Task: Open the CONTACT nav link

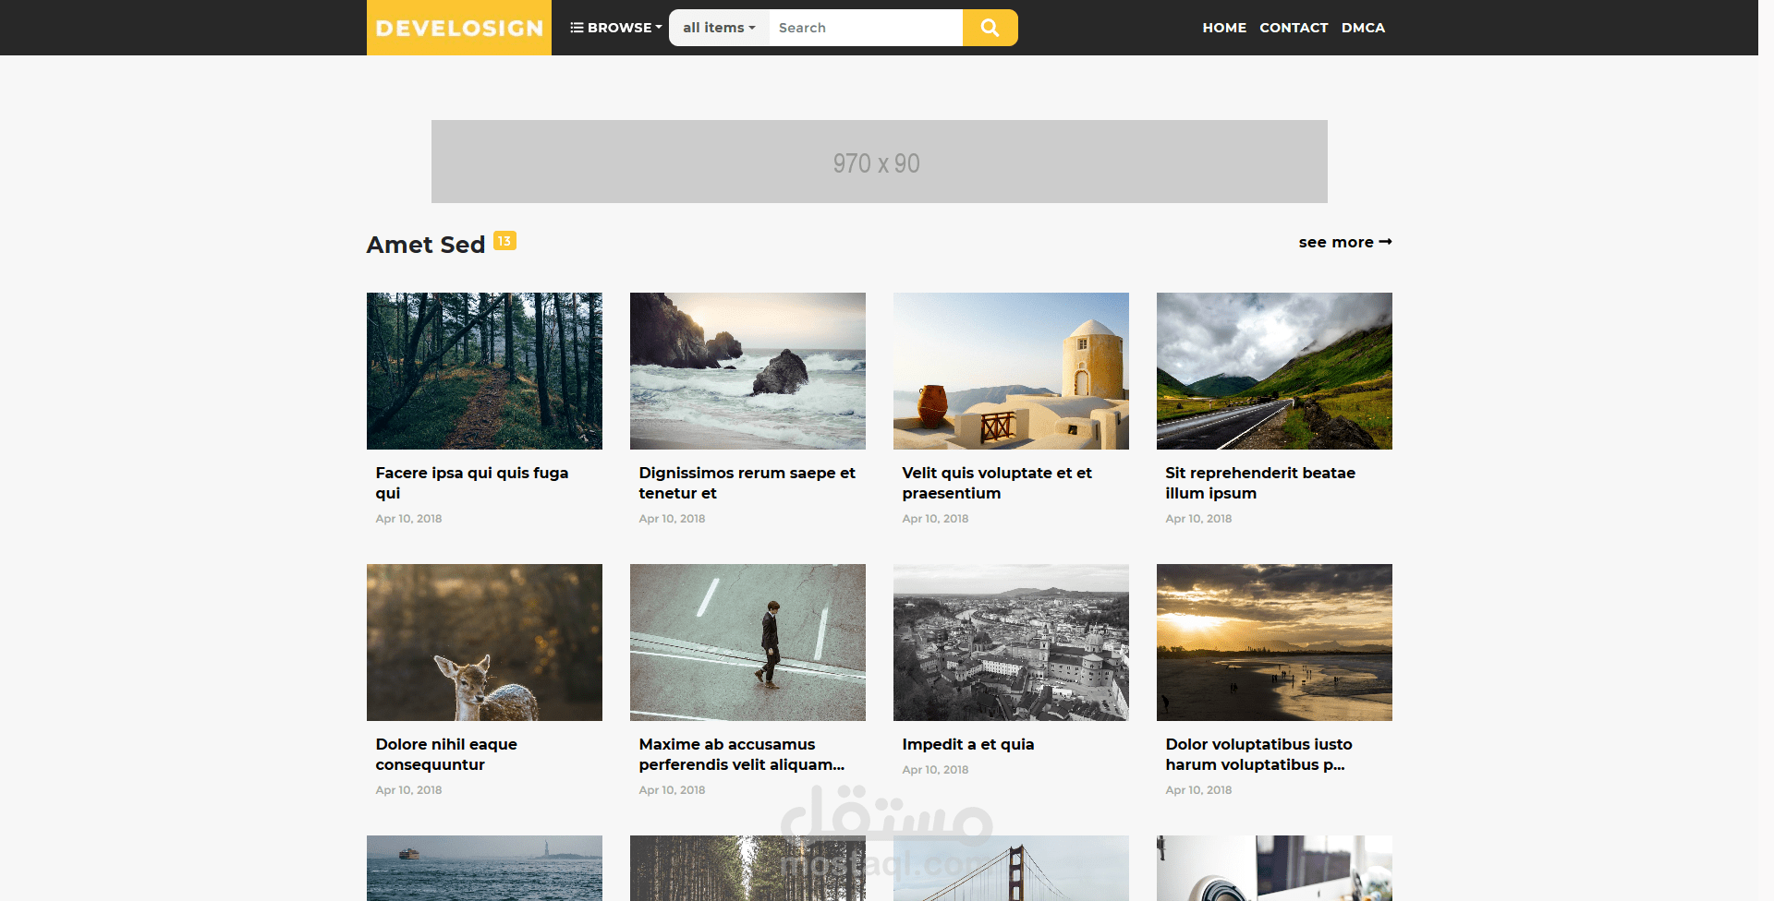Action: coord(1294,28)
